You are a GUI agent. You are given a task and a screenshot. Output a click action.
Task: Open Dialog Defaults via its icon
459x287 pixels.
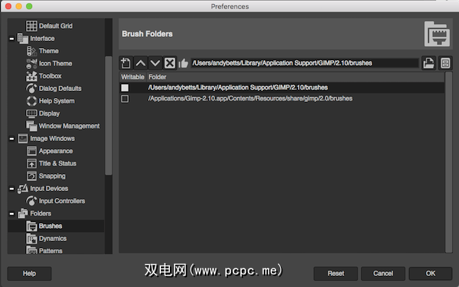point(32,88)
